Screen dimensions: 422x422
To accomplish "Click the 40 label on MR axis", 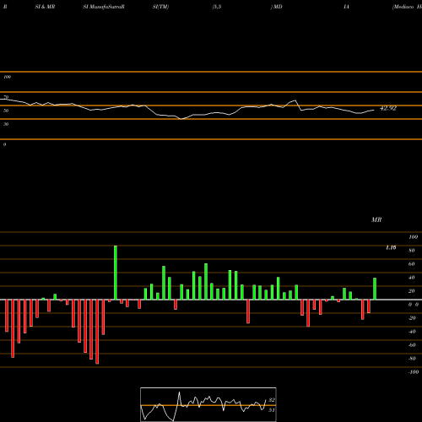I will click(x=412, y=278).
